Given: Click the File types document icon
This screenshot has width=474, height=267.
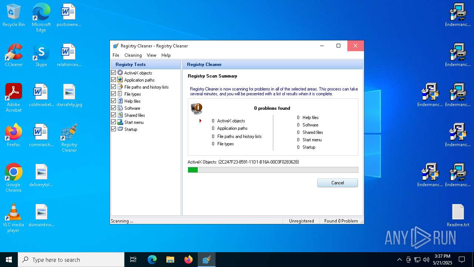Looking at the screenshot, I should point(120,94).
